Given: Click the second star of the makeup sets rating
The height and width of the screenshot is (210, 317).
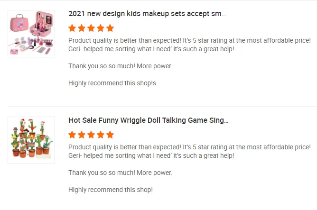Looking at the screenshot, I should 82,28.
